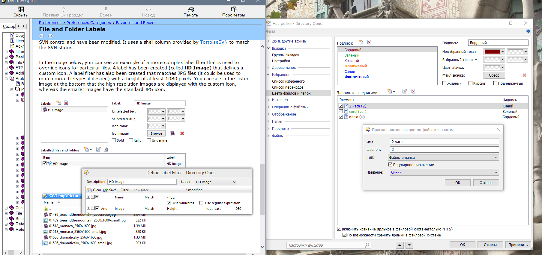Click OK in the Правка присвоения цветов dialog
Image resolution: width=542 pixels, height=255 pixels.
coord(458,183)
